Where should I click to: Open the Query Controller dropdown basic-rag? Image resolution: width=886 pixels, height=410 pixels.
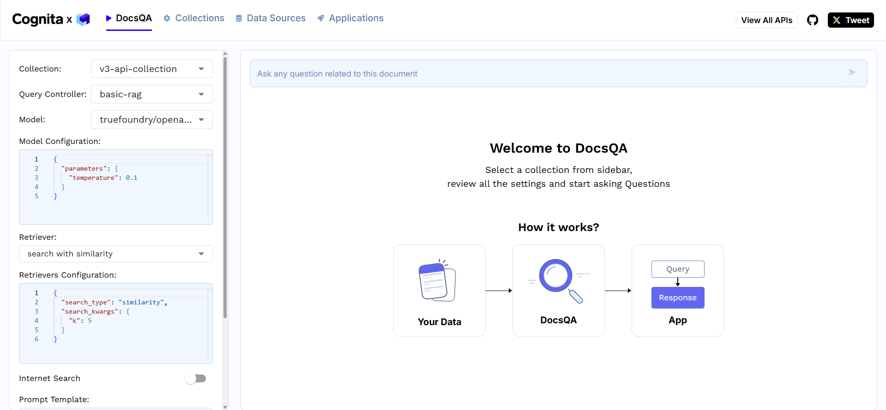pyautogui.click(x=152, y=94)
